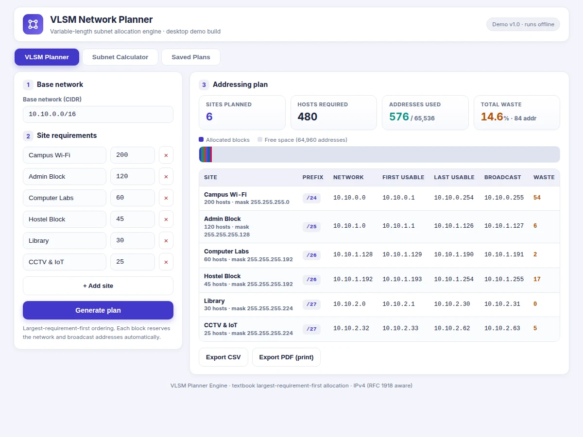This screenshot has width=583, height=437.
Task: Remove the CCTV & IoT site row
Action: 166,262
